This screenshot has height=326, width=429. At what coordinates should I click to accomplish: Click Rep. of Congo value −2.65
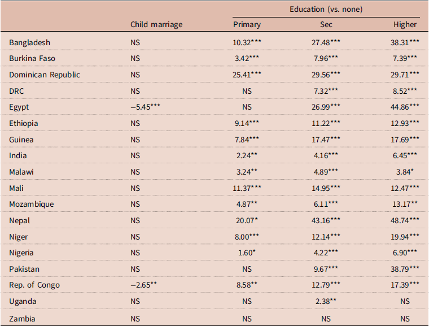click(143, 285)
